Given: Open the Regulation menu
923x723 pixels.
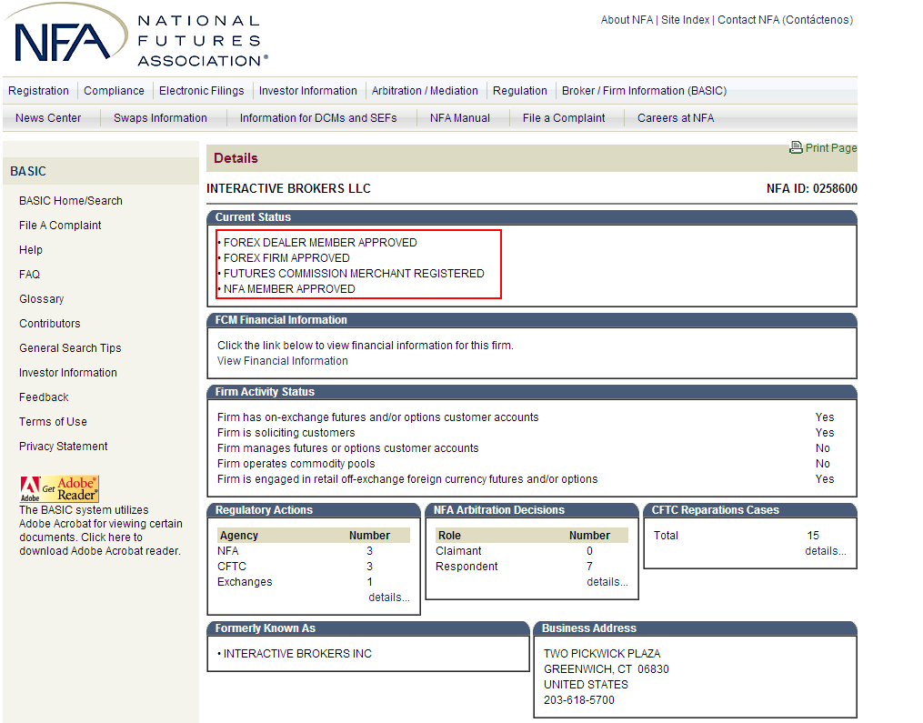Looking at the screenshot, I should (x=520, y=91).
